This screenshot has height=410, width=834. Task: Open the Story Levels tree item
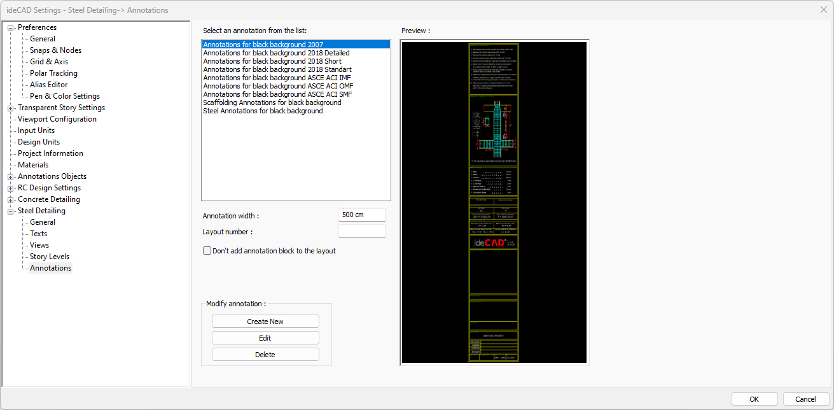point(50,257)
